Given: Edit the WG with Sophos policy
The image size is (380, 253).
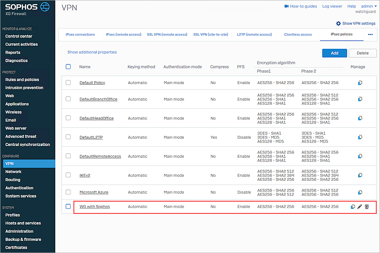Looking at the screenshot, I should pos(359,207).
